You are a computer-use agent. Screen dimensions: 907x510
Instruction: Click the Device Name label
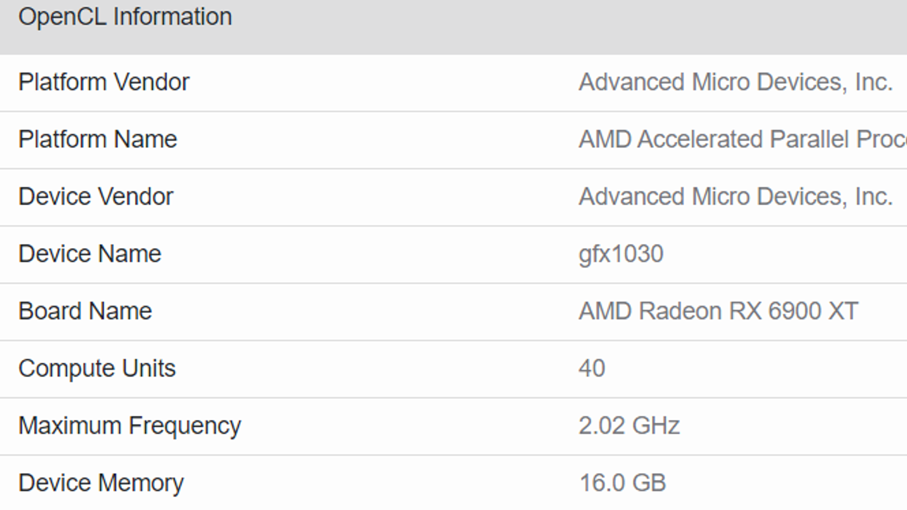point(90,254)
